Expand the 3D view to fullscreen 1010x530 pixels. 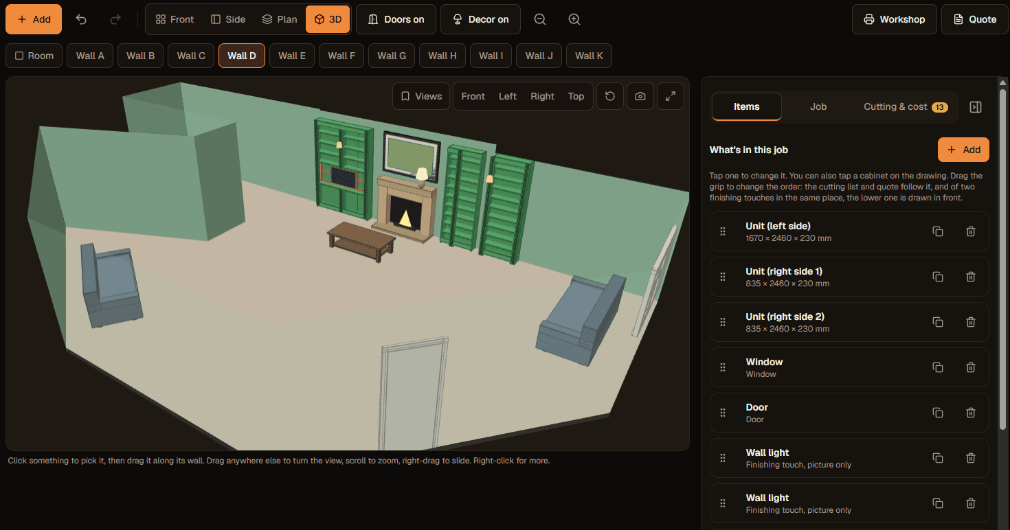pyautogui.click(x=671, y=96)
